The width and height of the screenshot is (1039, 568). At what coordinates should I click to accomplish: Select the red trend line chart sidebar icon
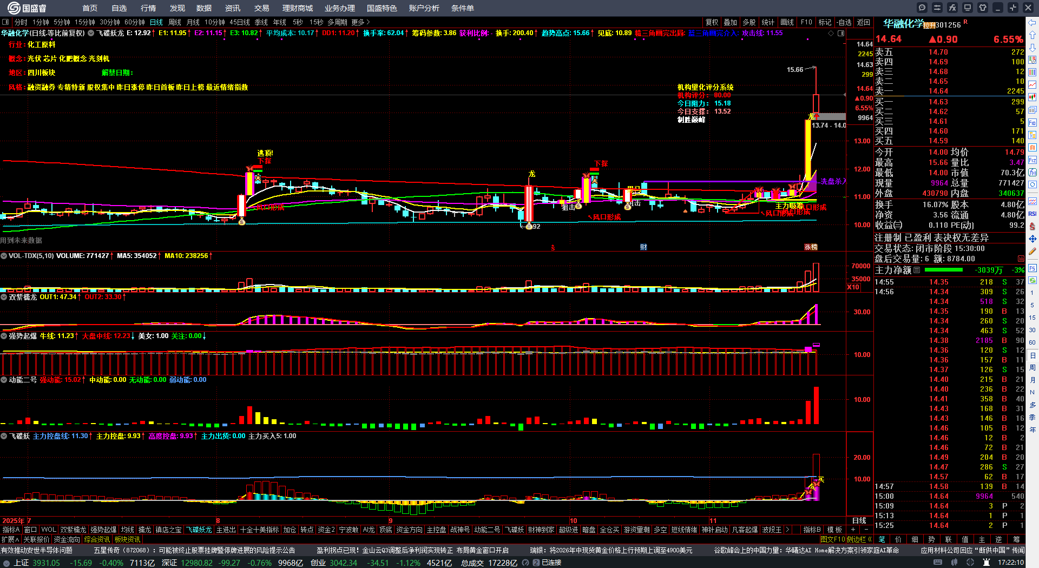(1033, 85)
